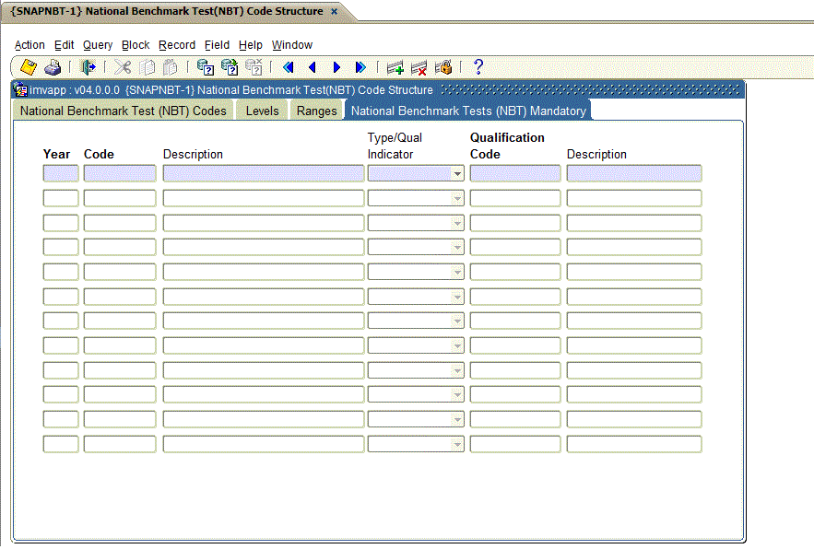This screenshot has height=549, width=814.
Task: Open the Record menu
Action: coord(177,45)
